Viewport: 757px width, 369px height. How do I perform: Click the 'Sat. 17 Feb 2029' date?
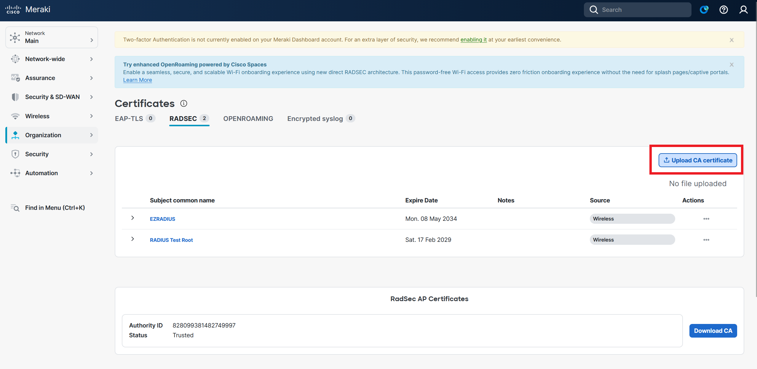click(x=428, y=240)
